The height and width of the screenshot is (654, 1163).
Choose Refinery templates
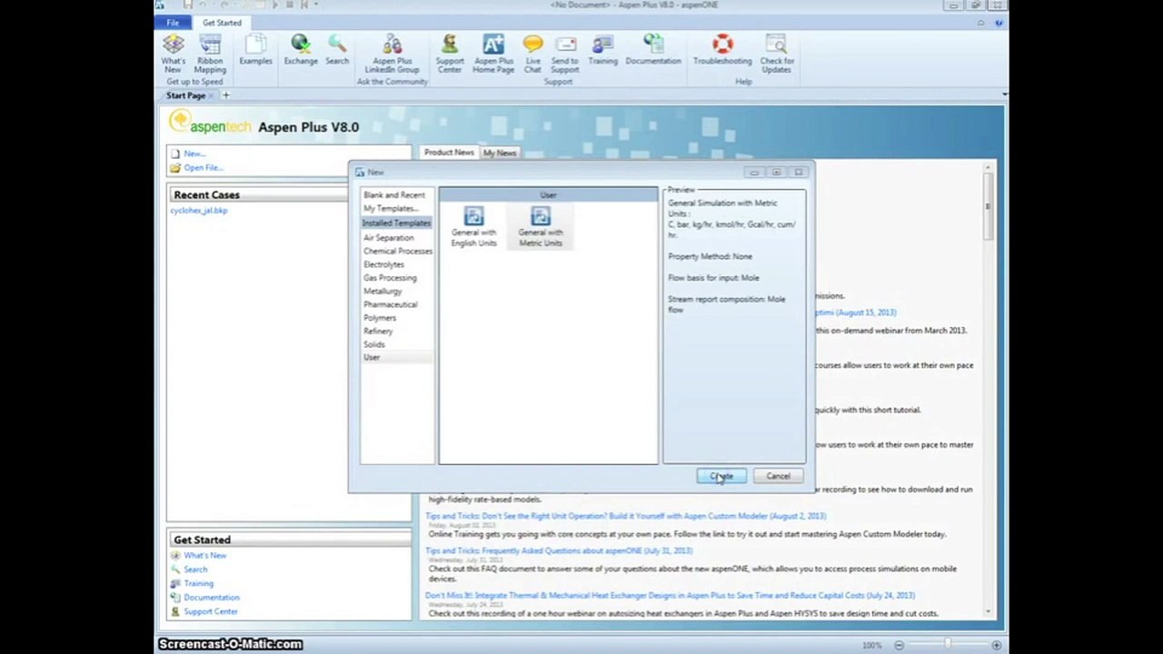[378, 332]
